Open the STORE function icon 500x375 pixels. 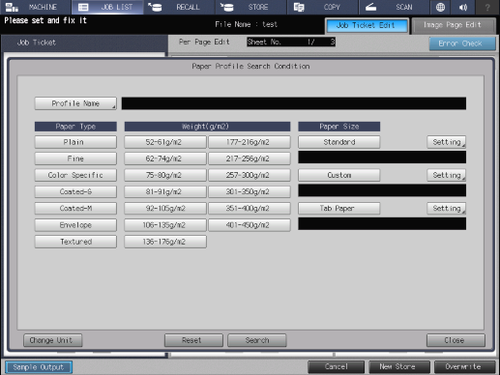click(227, 7)
